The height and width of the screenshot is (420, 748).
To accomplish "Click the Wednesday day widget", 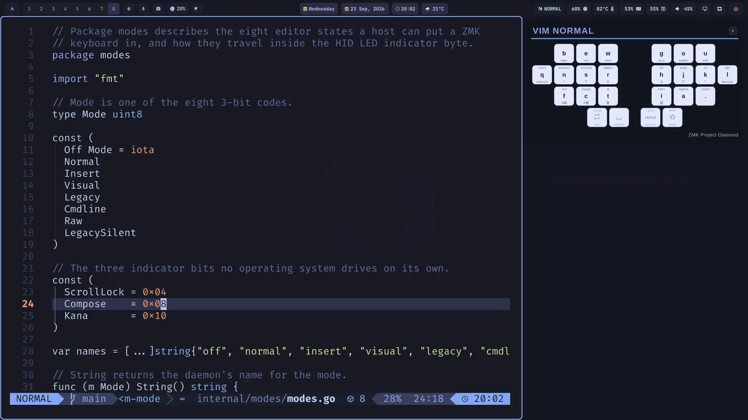I will [x=319, y=9].
